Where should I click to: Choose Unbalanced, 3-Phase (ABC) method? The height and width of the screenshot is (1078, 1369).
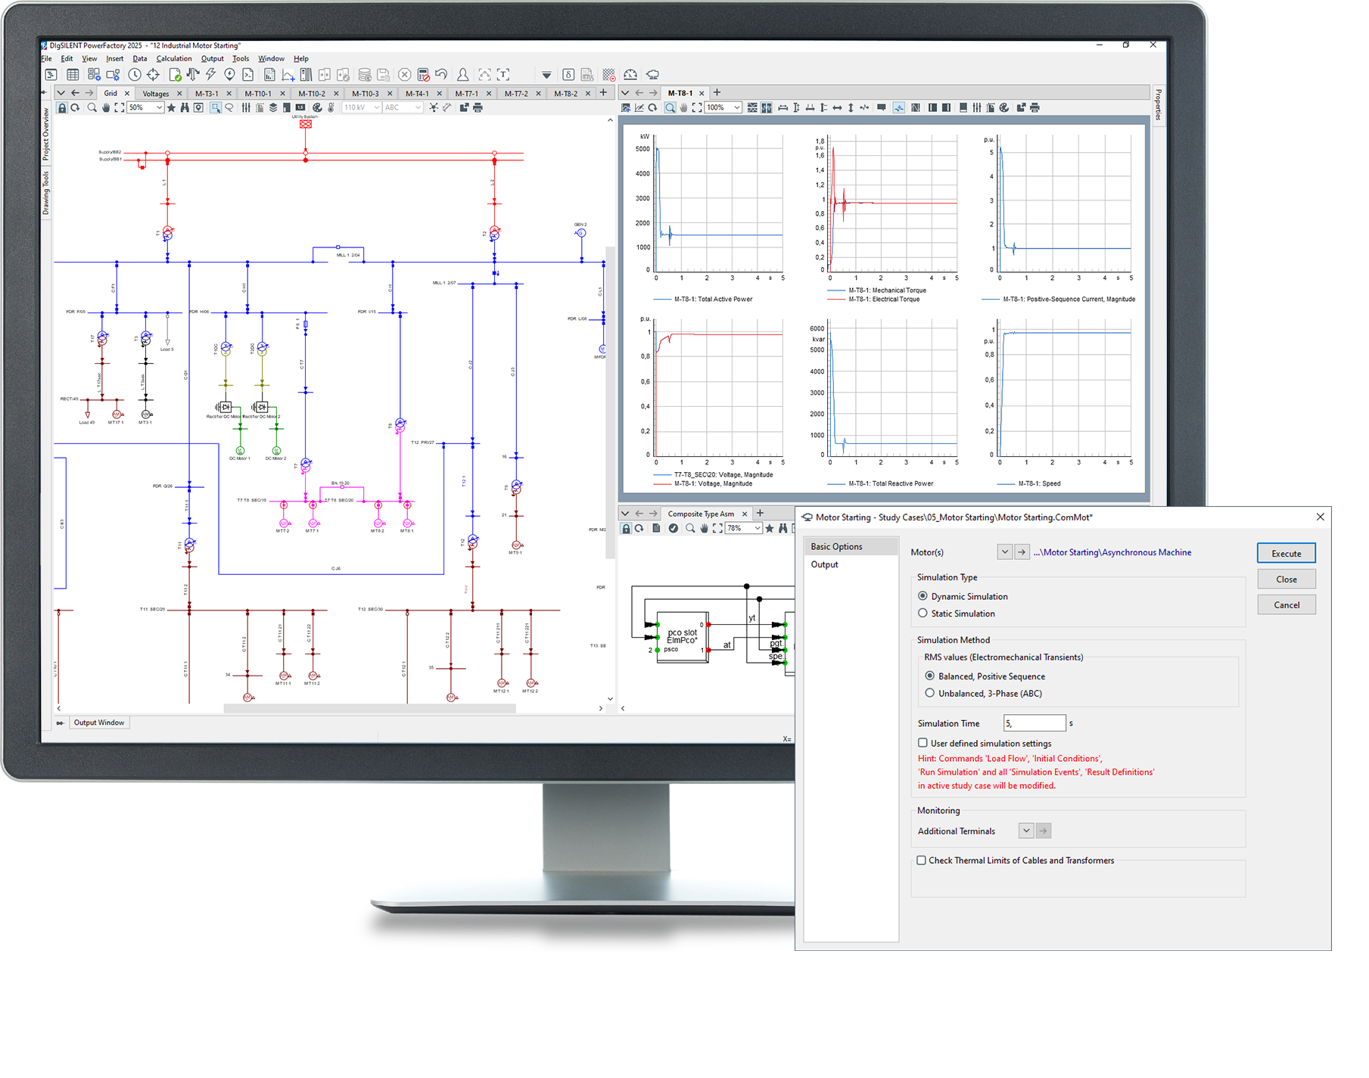click(929, 693)
